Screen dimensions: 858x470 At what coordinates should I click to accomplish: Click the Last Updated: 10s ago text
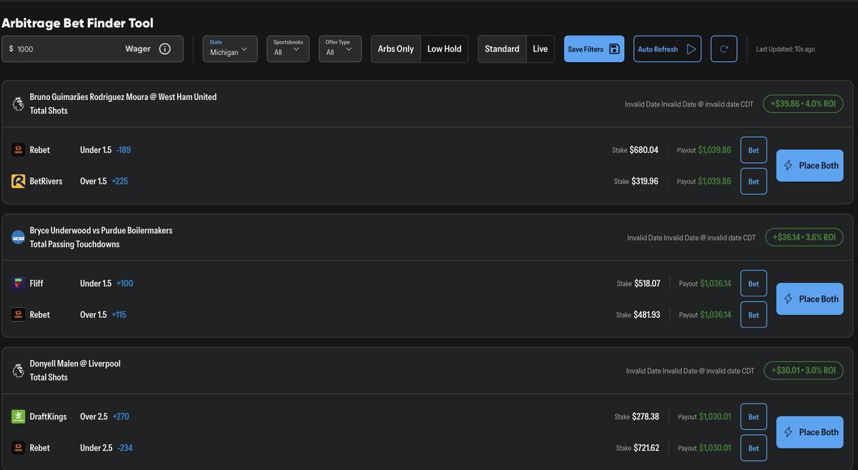click(x=785, y=49)
